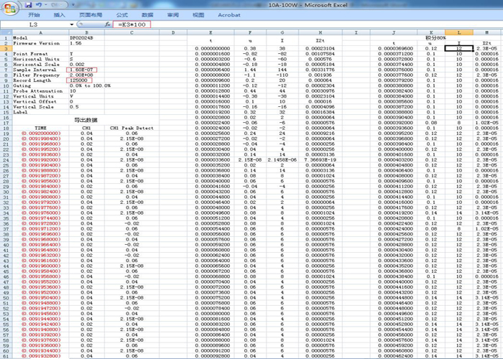
Task: Click the Filter Frequency label cell
Action: [x=41, y=75]
